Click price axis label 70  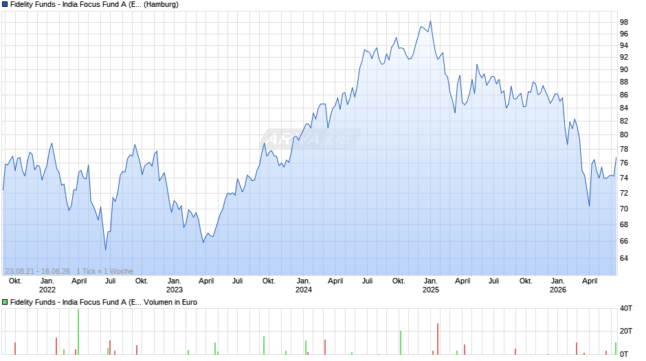(624, 209)
